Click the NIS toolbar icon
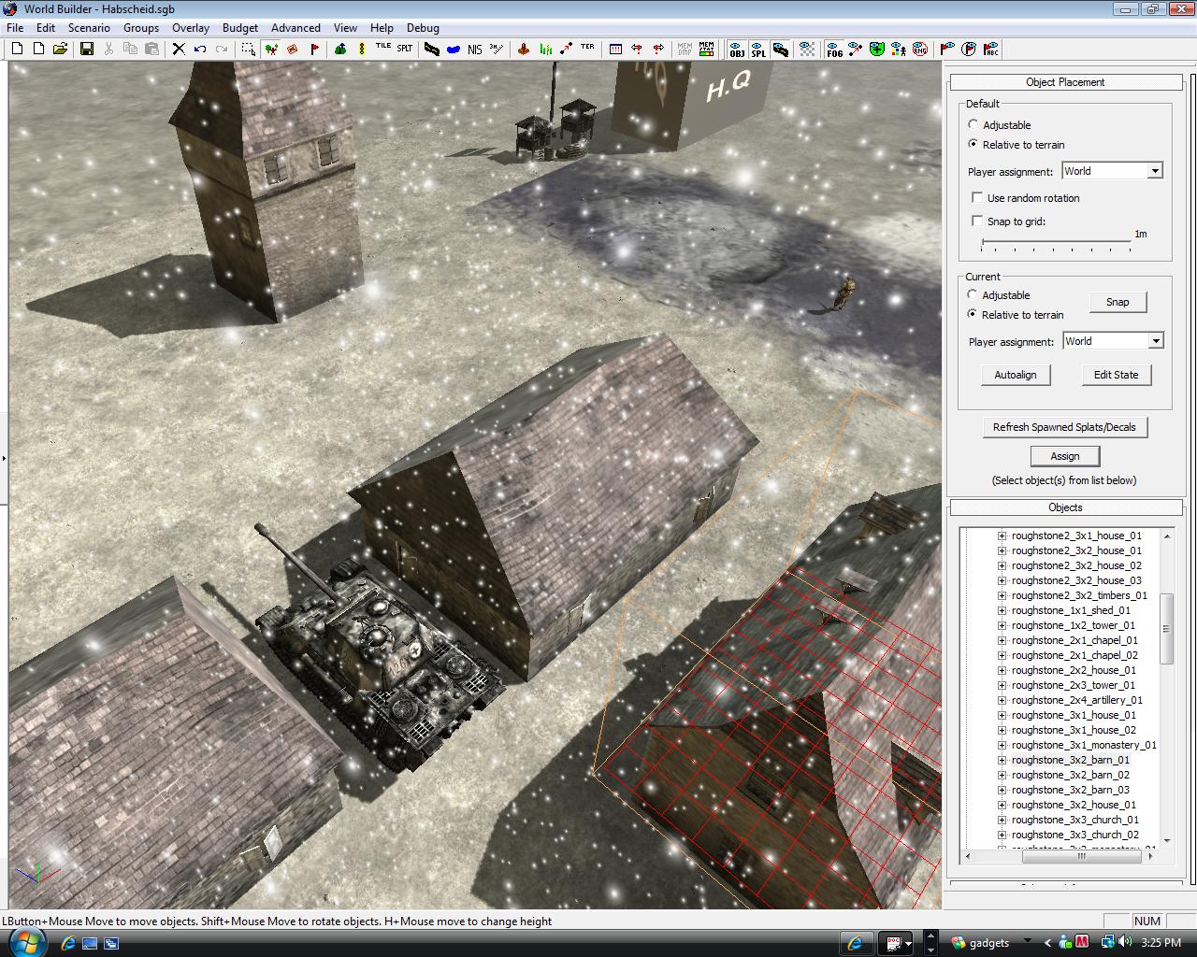This screenshot has width=1197, height=957. click(x=475, y=49)
